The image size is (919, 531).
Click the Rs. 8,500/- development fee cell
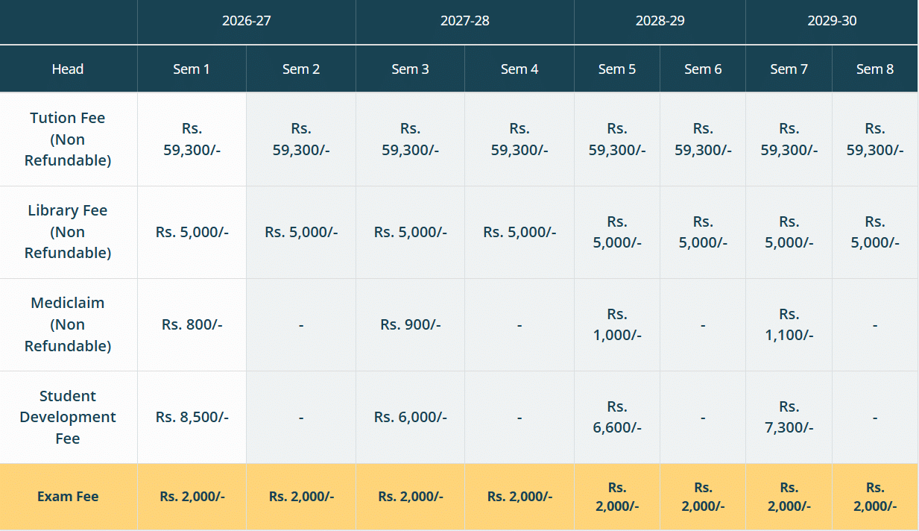coord(192,417)
